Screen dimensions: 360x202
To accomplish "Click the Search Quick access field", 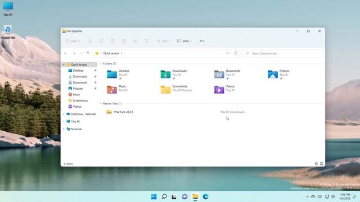I will 282,53.
